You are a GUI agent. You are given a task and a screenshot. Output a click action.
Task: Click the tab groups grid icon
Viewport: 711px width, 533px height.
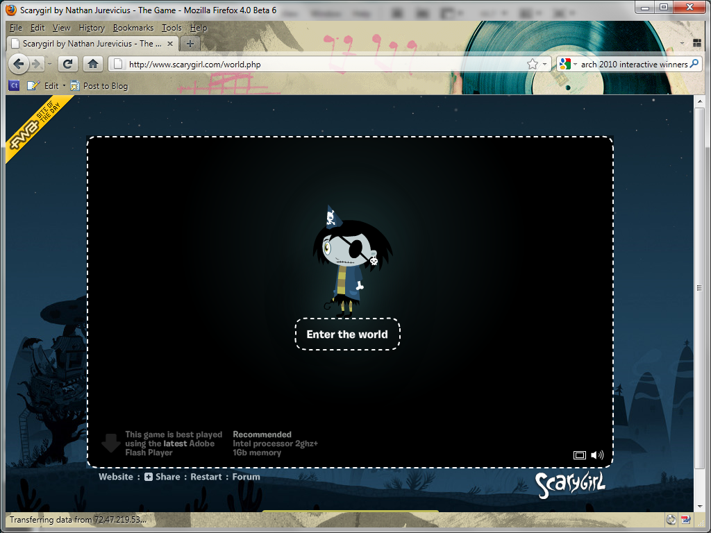click(697, 44)
